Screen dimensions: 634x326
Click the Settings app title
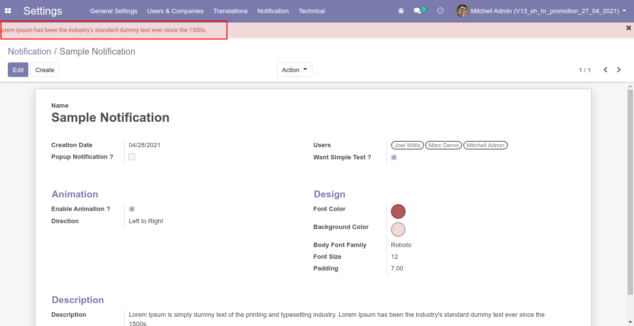[x=43, y=11]
